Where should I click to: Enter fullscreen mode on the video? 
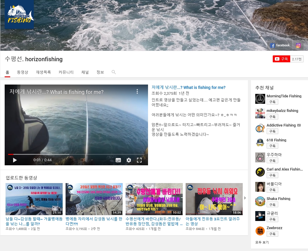click(x=139, y=160)
